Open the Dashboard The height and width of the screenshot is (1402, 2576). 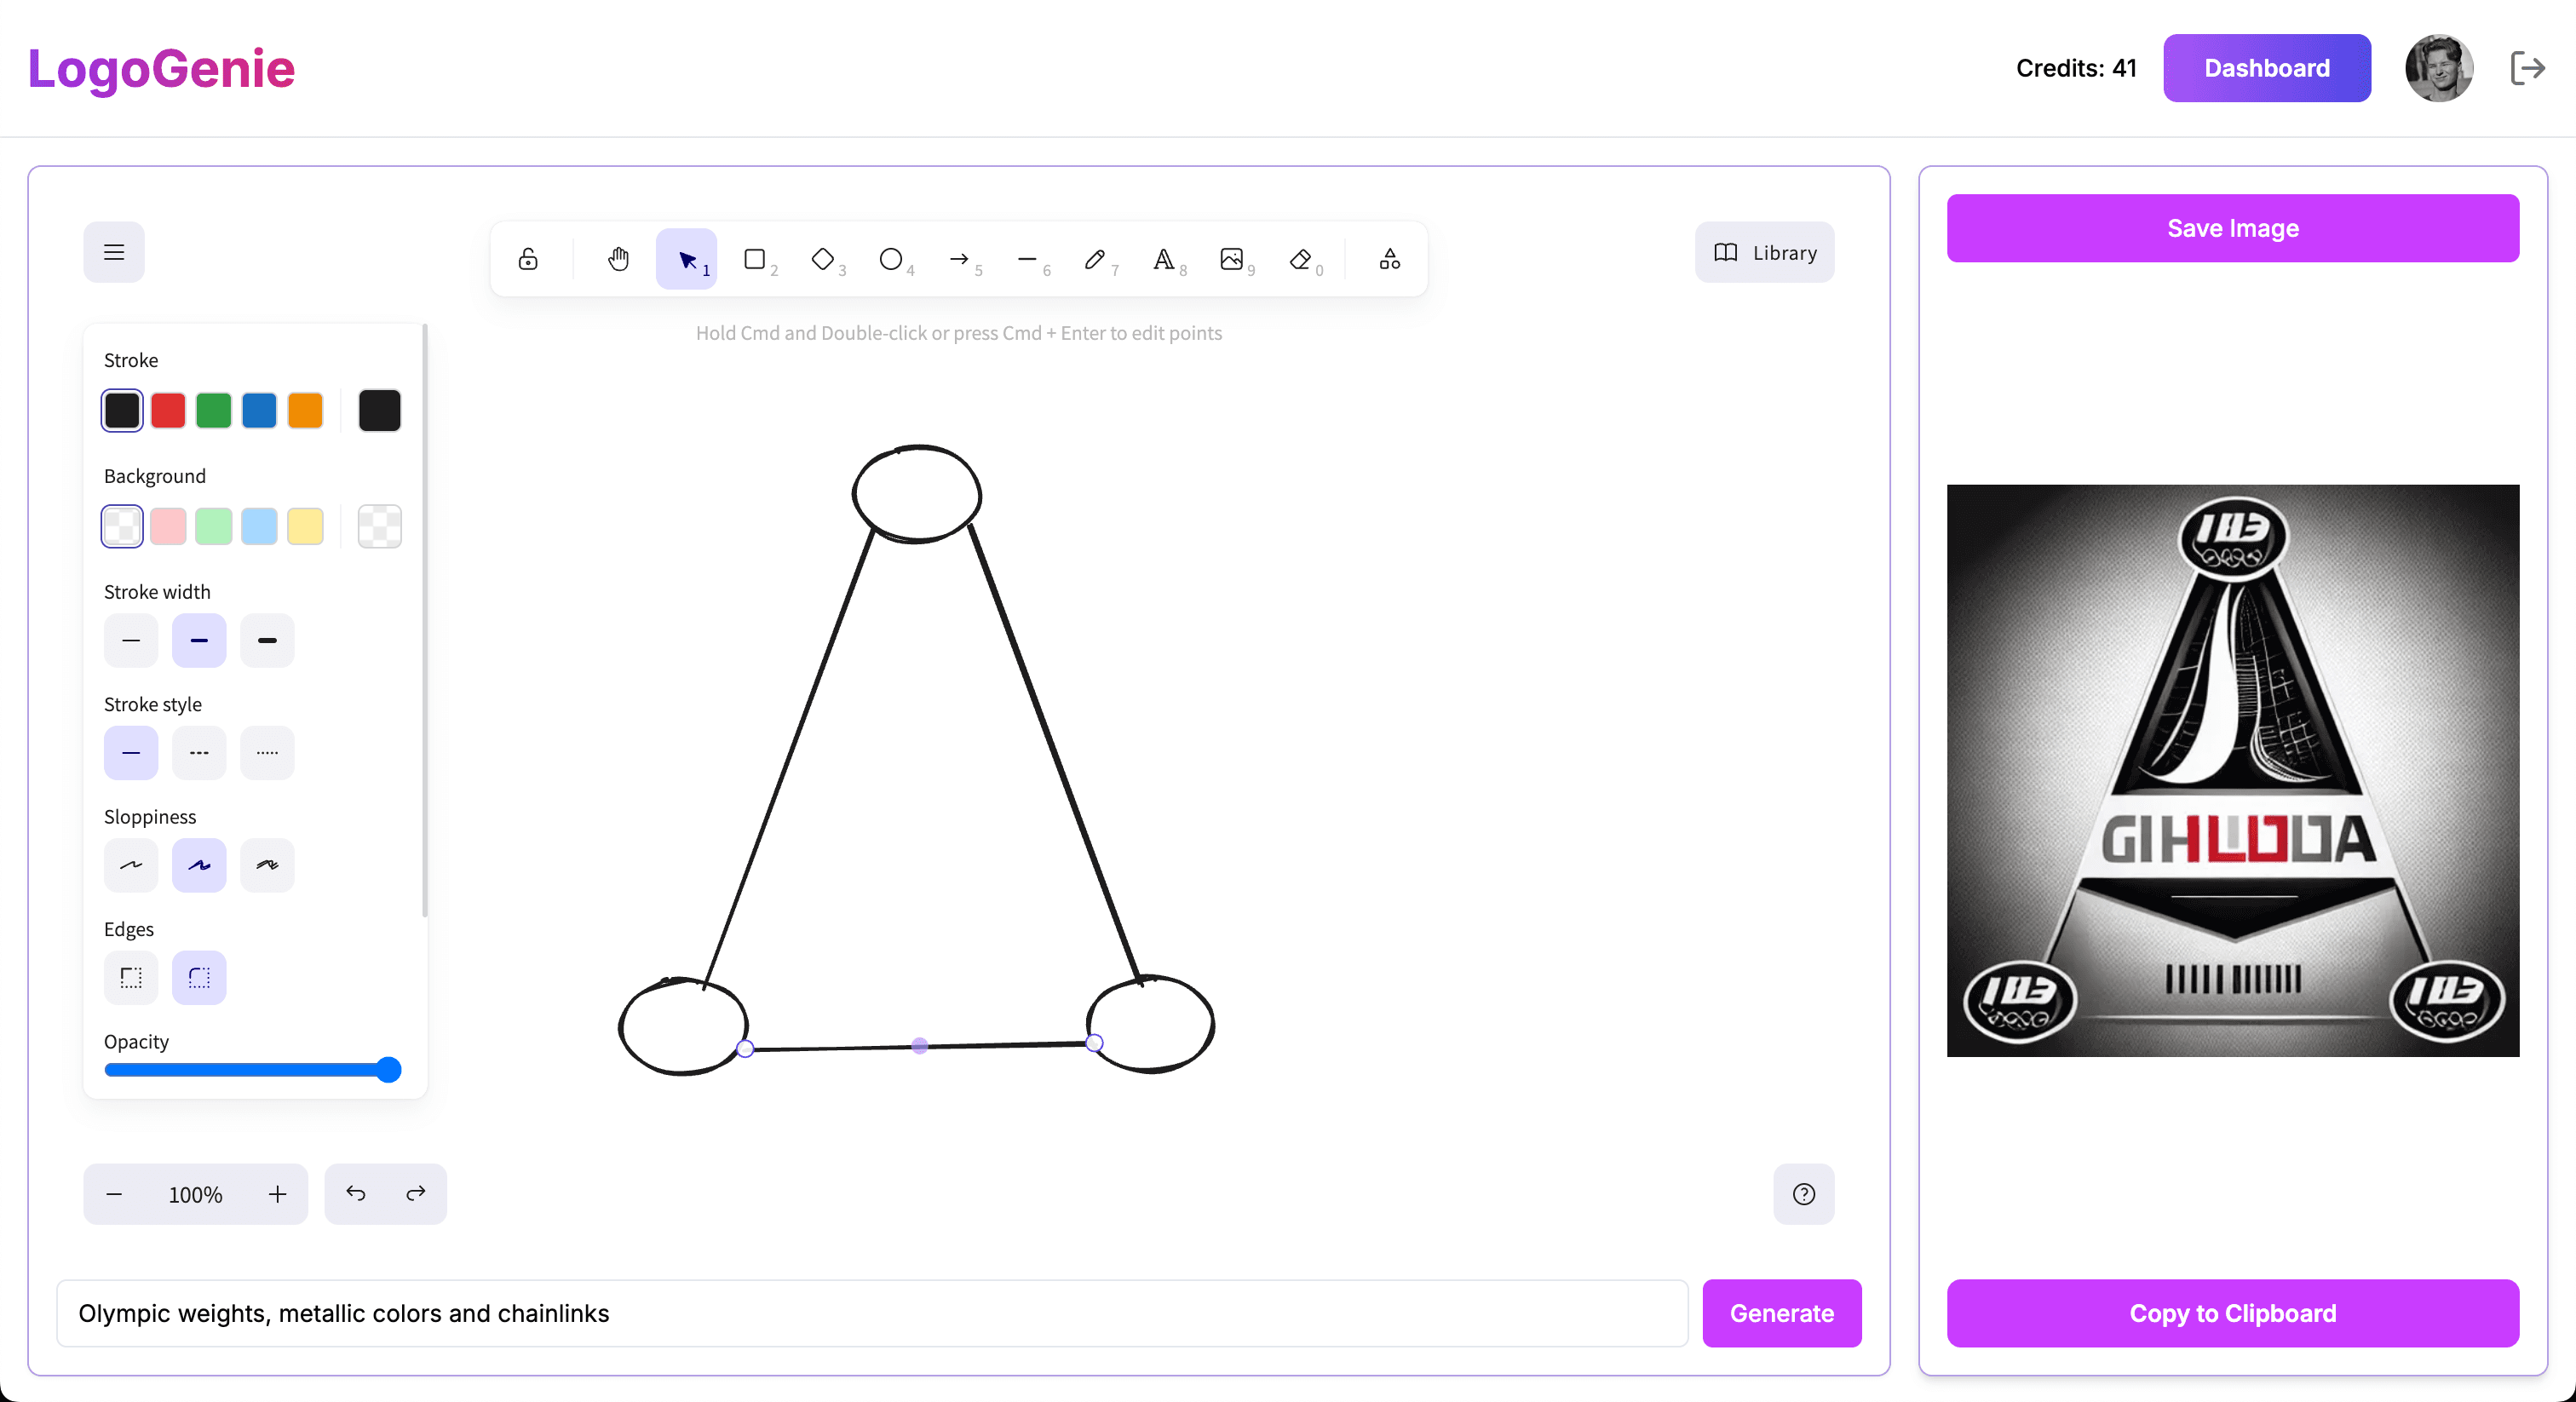[x=2267, y=68]
